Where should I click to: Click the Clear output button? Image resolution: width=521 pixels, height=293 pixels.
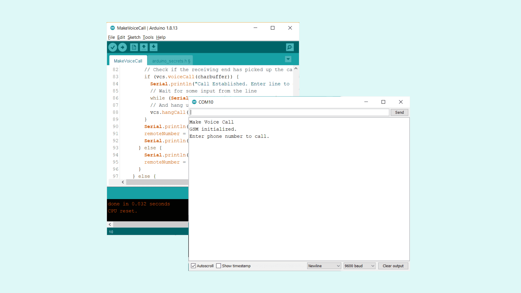coord(393,266)
